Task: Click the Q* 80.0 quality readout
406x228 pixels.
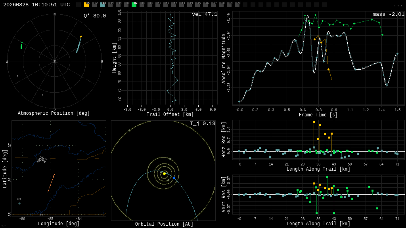Action: click(x=95, y=16)
